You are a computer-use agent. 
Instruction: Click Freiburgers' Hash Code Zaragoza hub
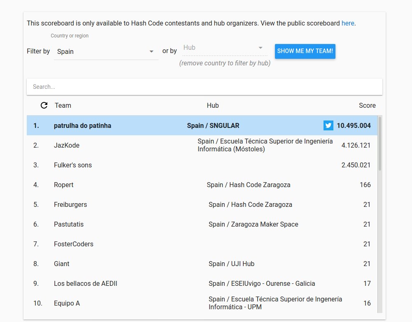tap(250, 204)
